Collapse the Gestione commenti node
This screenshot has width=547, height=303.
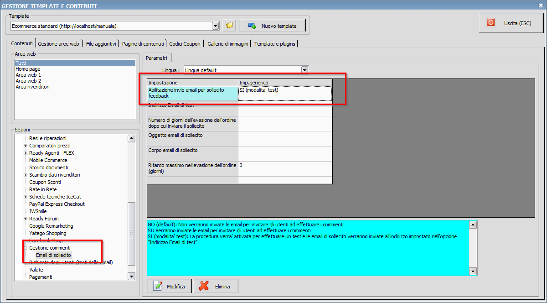point(25,248)
